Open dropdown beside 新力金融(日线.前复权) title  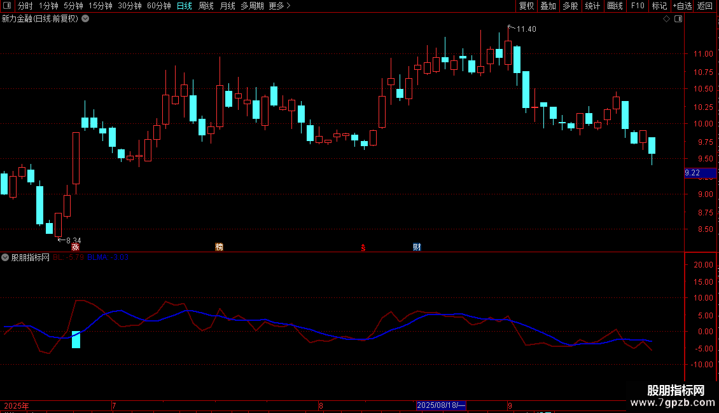(x=85, y=19)
